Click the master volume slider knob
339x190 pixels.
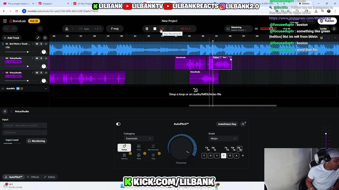click(x=271, y=28)
